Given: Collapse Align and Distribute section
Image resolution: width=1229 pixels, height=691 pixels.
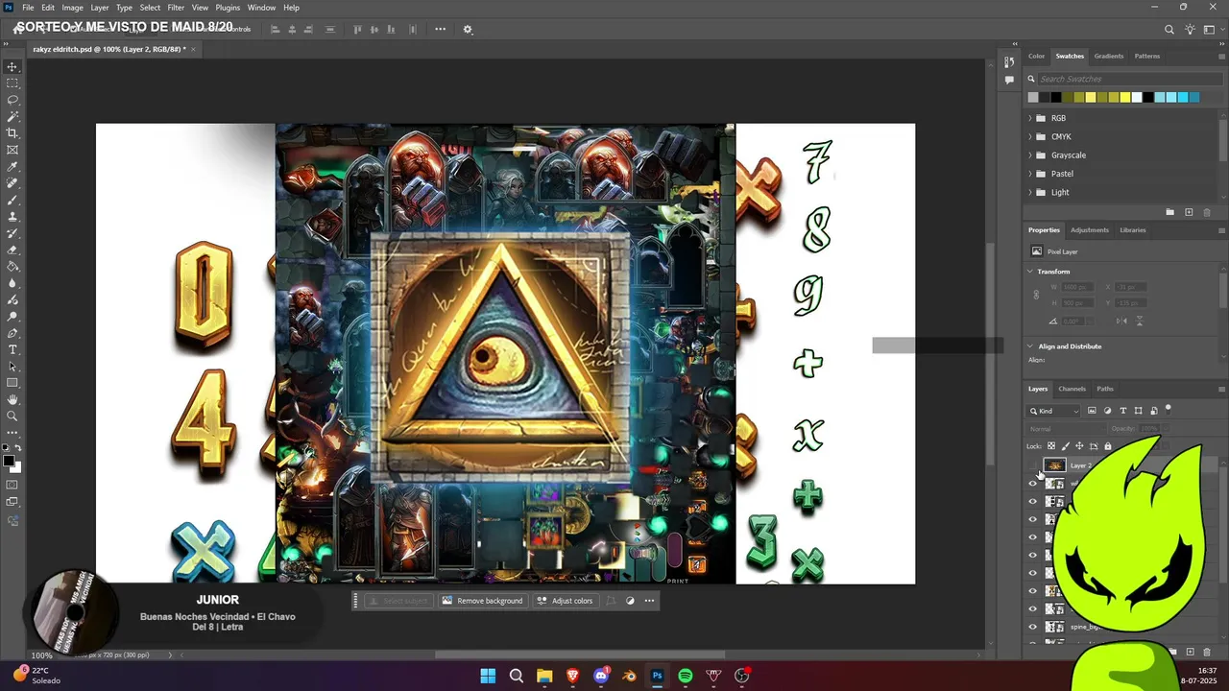Looking at the screenshot, I should (1030, 346).
